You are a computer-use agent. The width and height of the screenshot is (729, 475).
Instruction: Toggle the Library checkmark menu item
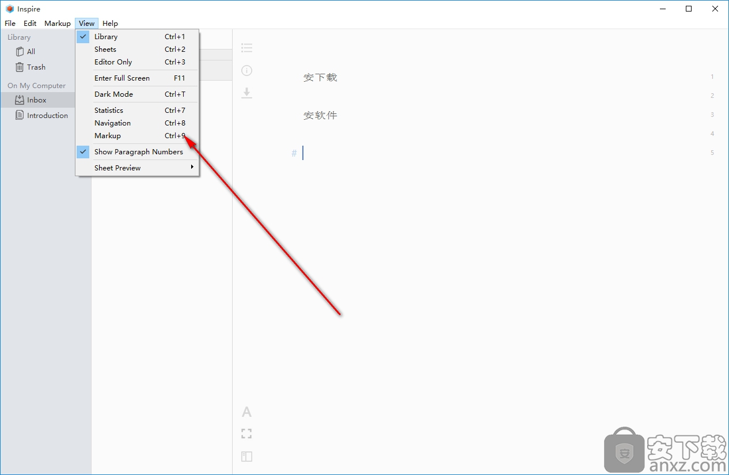tap(138, 36)
